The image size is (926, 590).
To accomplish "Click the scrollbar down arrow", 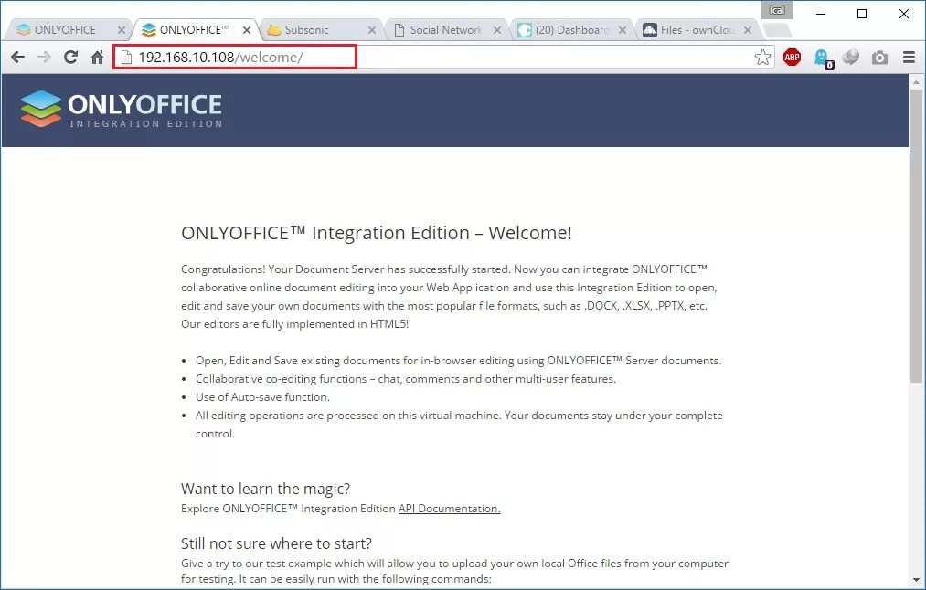I will point(916,581).
